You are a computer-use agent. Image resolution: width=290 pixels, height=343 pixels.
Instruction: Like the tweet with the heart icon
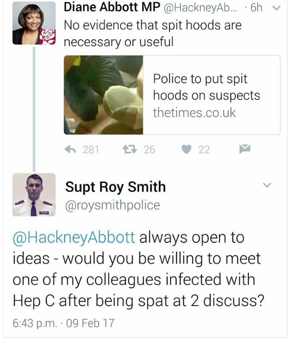[187, 149]
